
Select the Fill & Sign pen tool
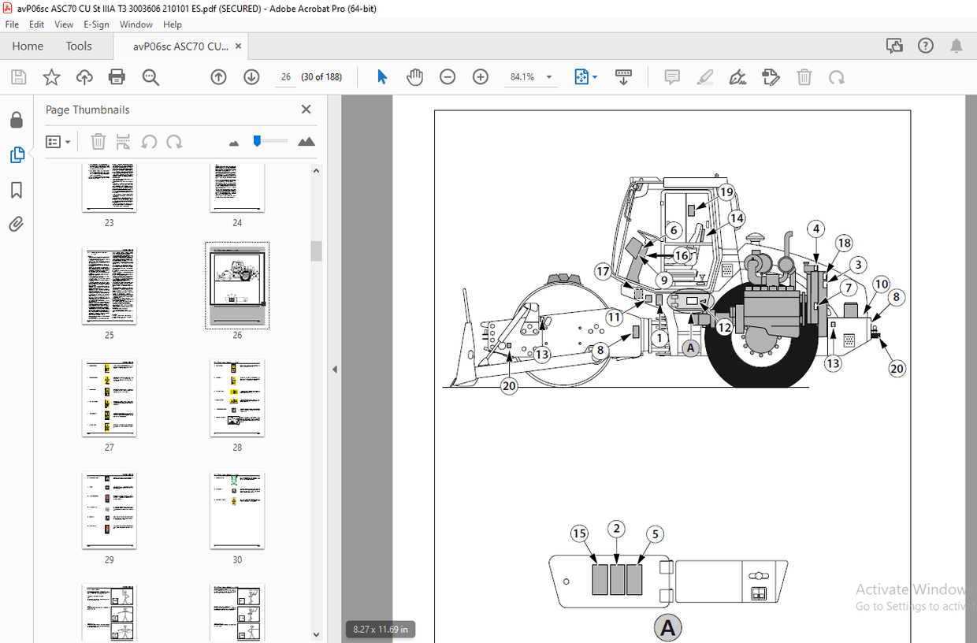(x=737, y=76)
